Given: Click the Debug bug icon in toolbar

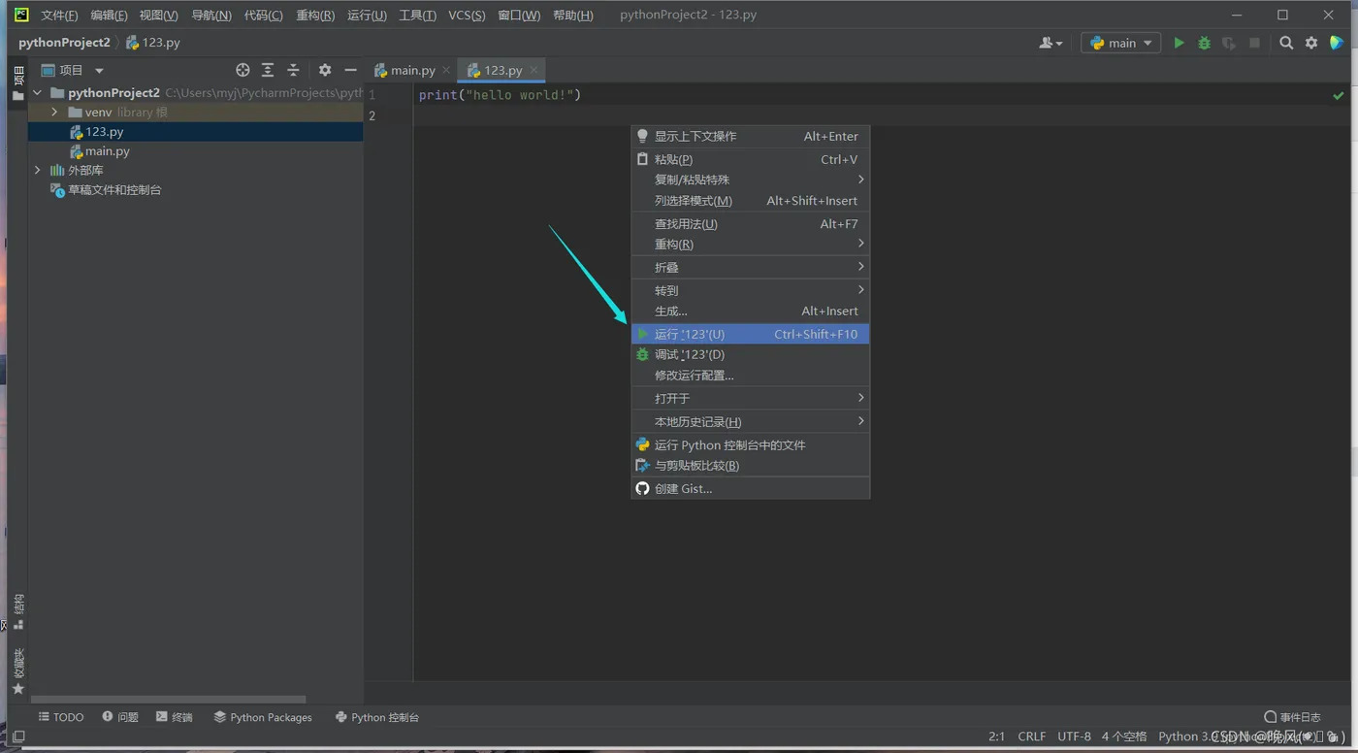Looking at the screenshot, I should (x=1204, y=43).
